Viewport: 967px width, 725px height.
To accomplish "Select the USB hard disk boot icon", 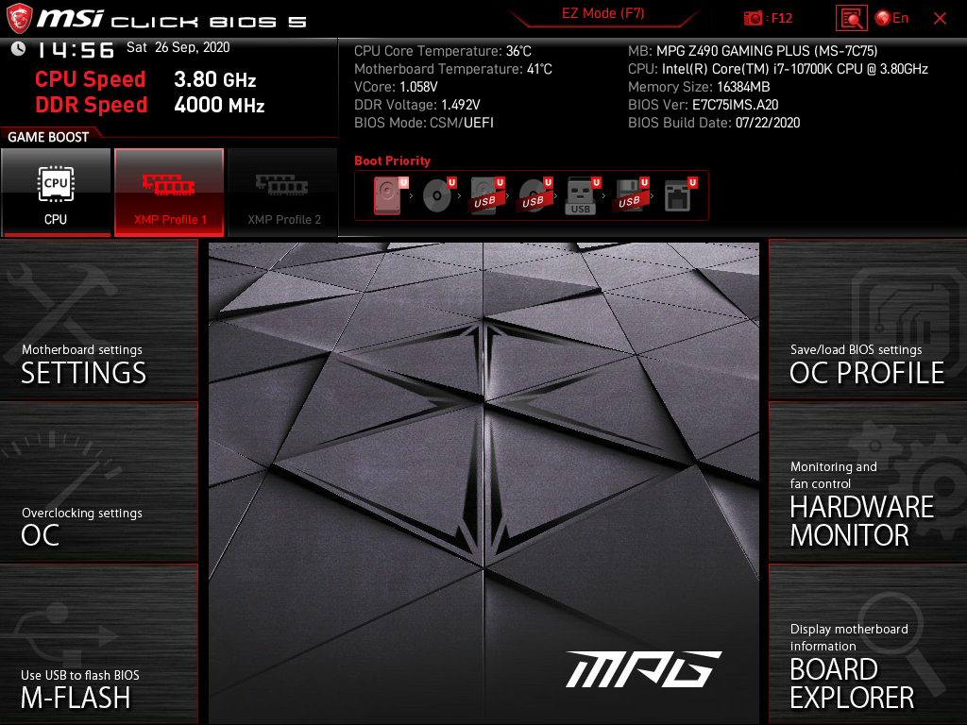I will [x=486, y=195].
